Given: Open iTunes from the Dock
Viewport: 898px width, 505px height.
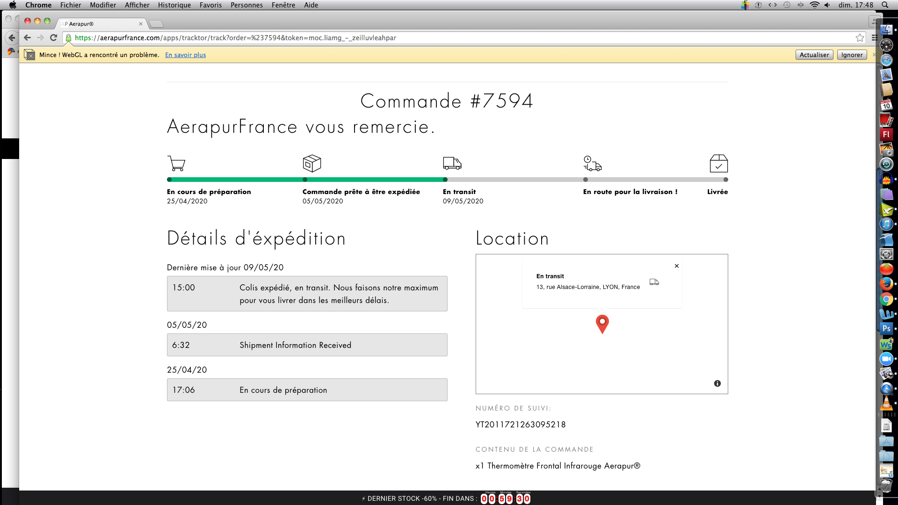Looking at the screenshot, I should click(x=886, y=224).
